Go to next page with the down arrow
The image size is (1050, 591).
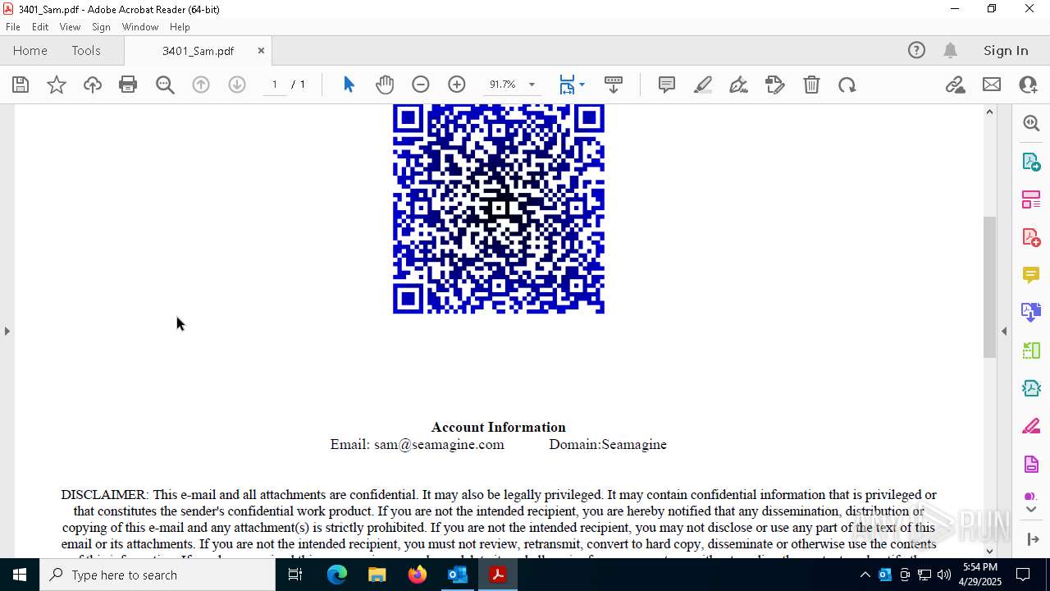click(x=237, y=85)
